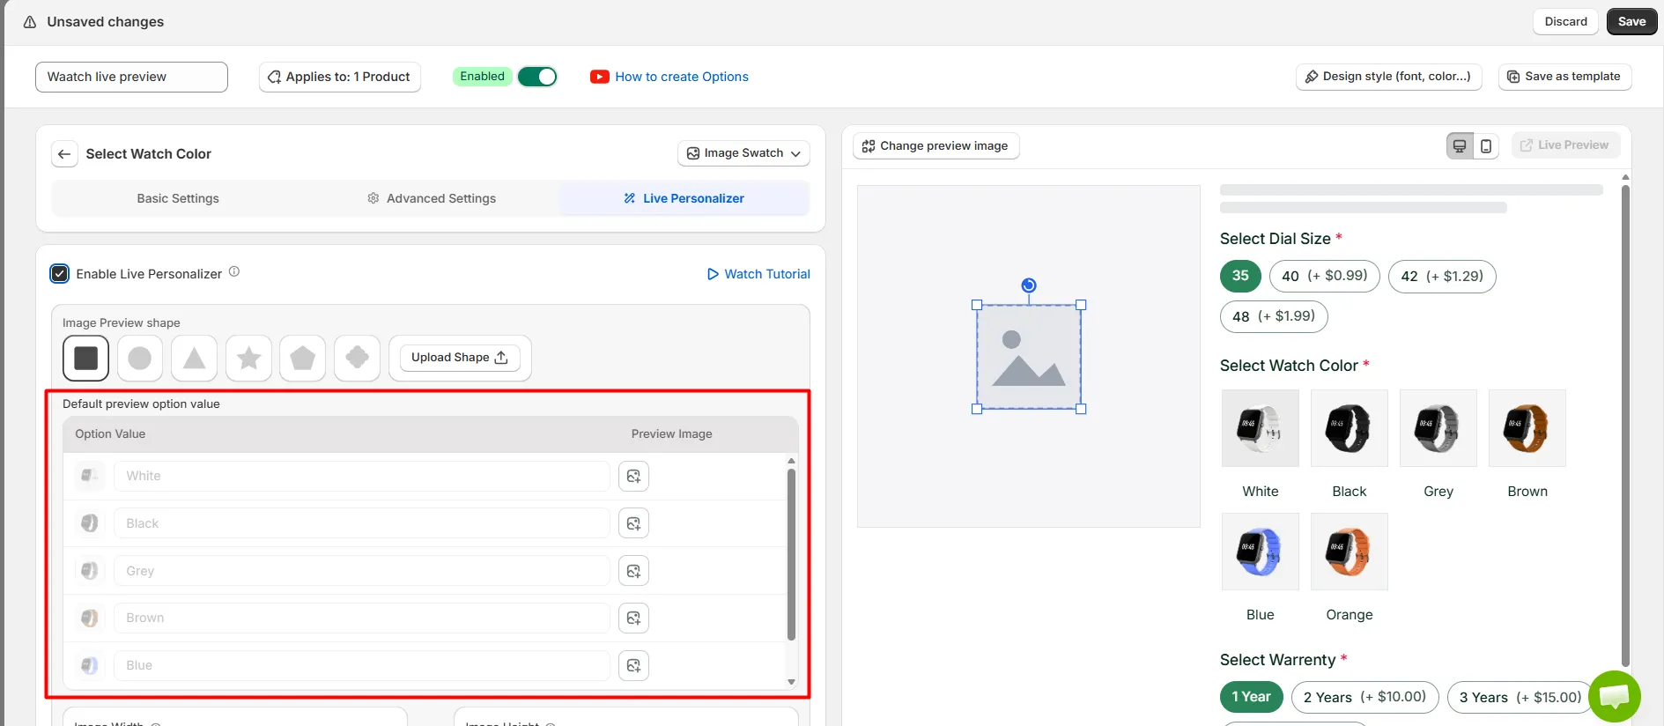Click the scroll down arrow in options list
The image size is (1664, 726).
pyautogui.click(x=791, y=682)
